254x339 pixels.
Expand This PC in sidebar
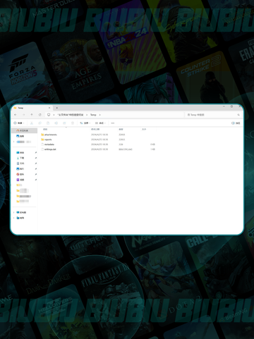[x=14, y=212]
